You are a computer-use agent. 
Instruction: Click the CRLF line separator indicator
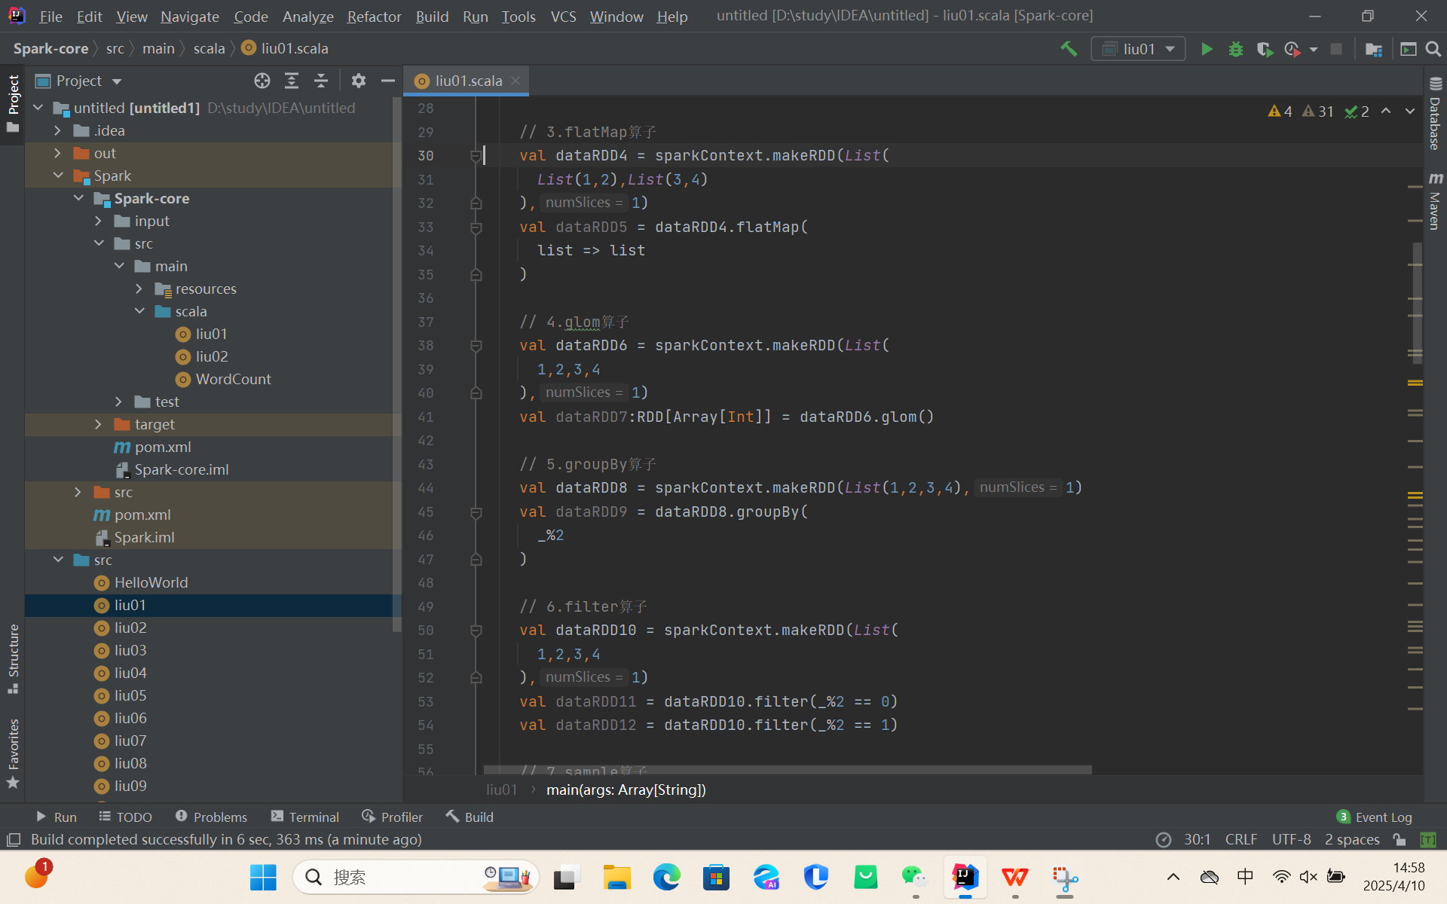click(x=1241, y=839)
